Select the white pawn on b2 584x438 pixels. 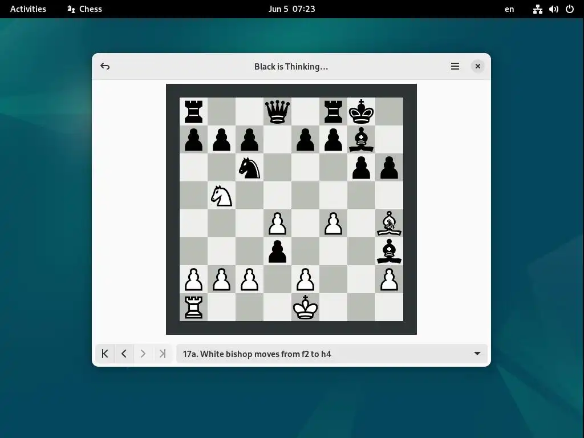222,279
